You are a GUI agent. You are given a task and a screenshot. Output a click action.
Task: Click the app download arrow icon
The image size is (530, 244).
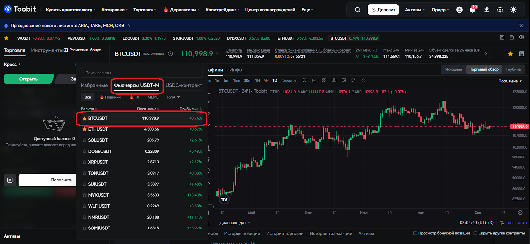pos(486,10)
